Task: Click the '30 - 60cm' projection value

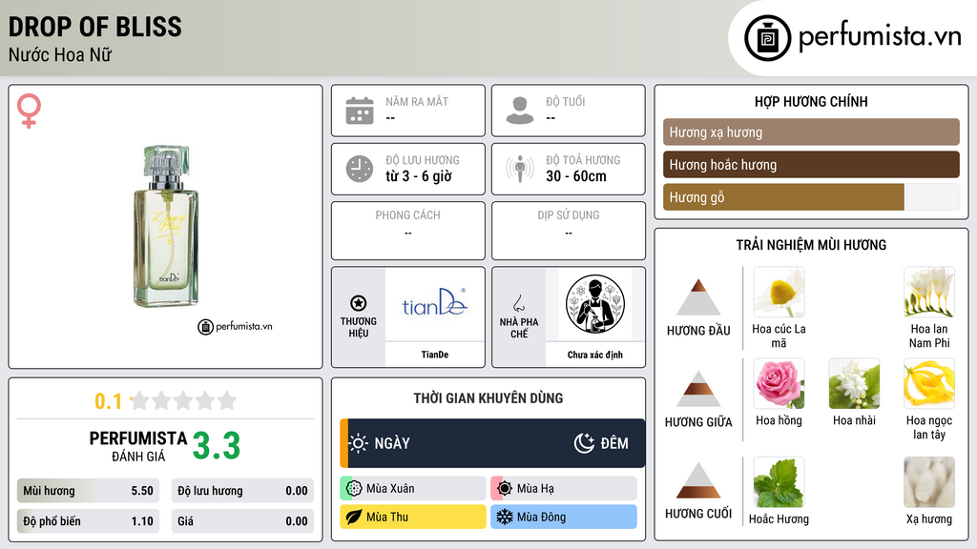Action: click(575, 176)
